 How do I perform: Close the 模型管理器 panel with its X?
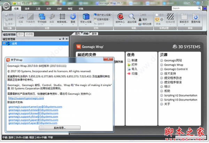tap(67, 39)
